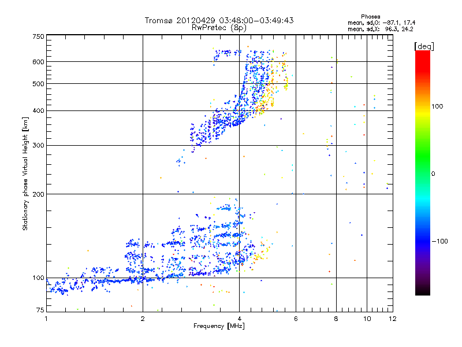Screen dimensions: 462x347
Task: Click the x-axis tick label '10'
Action: (367, 319)
